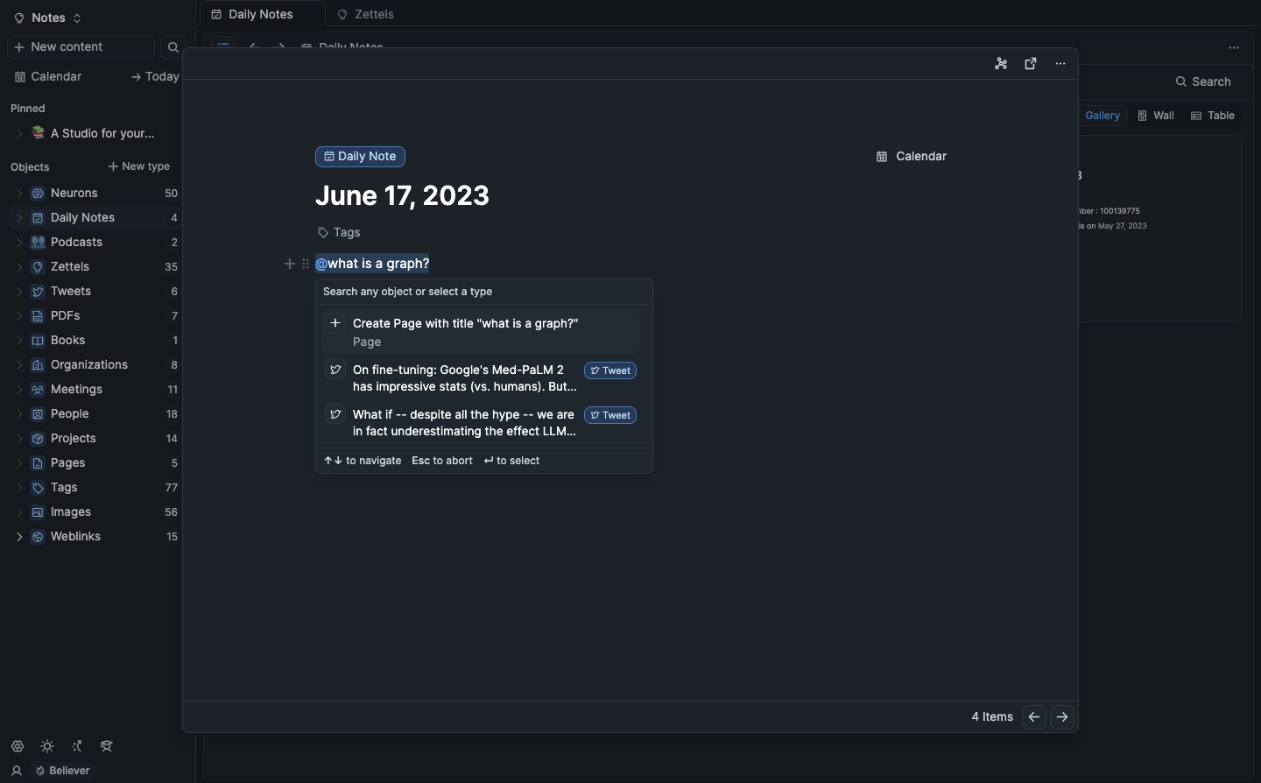1261x783 pixels.
Task: Expand the Projects object type
Action: tap(19, 439)
